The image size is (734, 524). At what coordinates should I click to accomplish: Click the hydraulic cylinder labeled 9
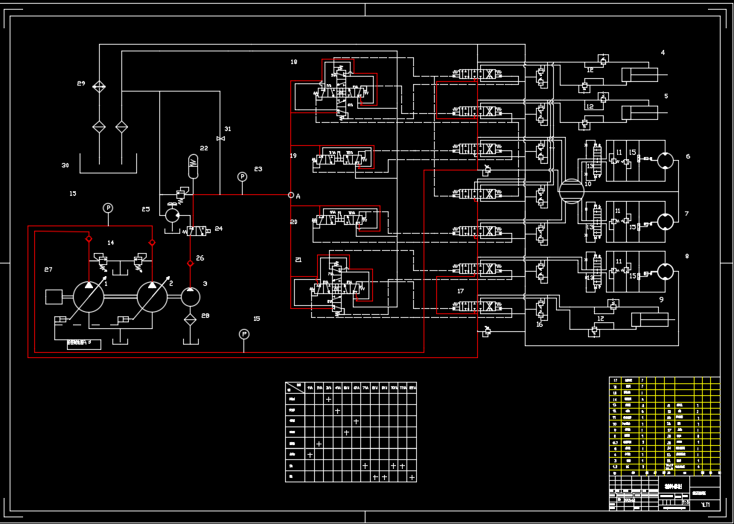tap(650, 319)
